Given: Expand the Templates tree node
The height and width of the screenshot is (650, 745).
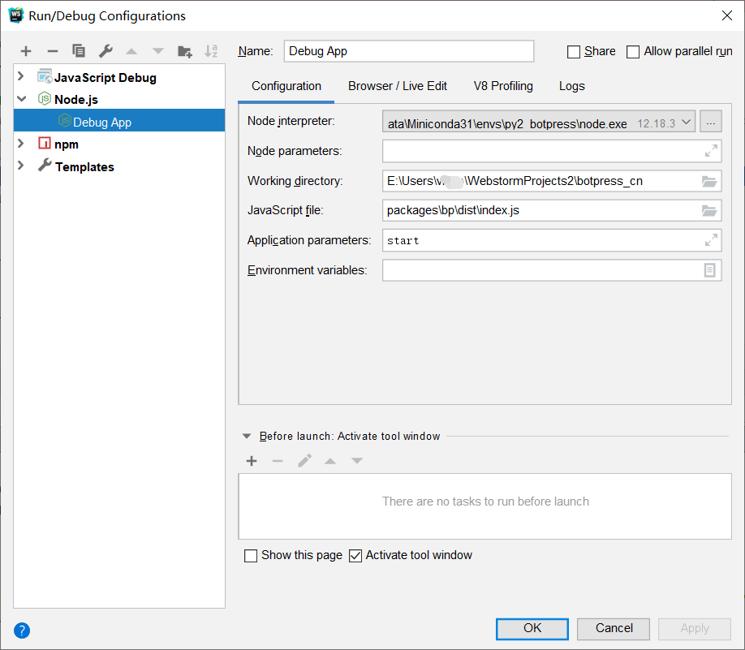Looking at the screenshot, I should tap(21, 166).
